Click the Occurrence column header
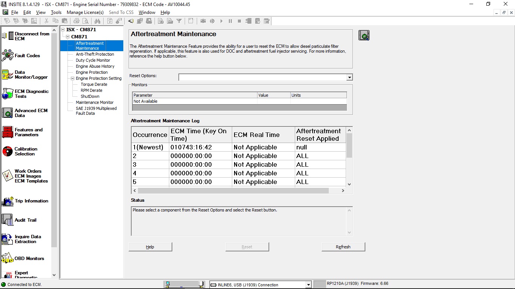 (150, 135)
